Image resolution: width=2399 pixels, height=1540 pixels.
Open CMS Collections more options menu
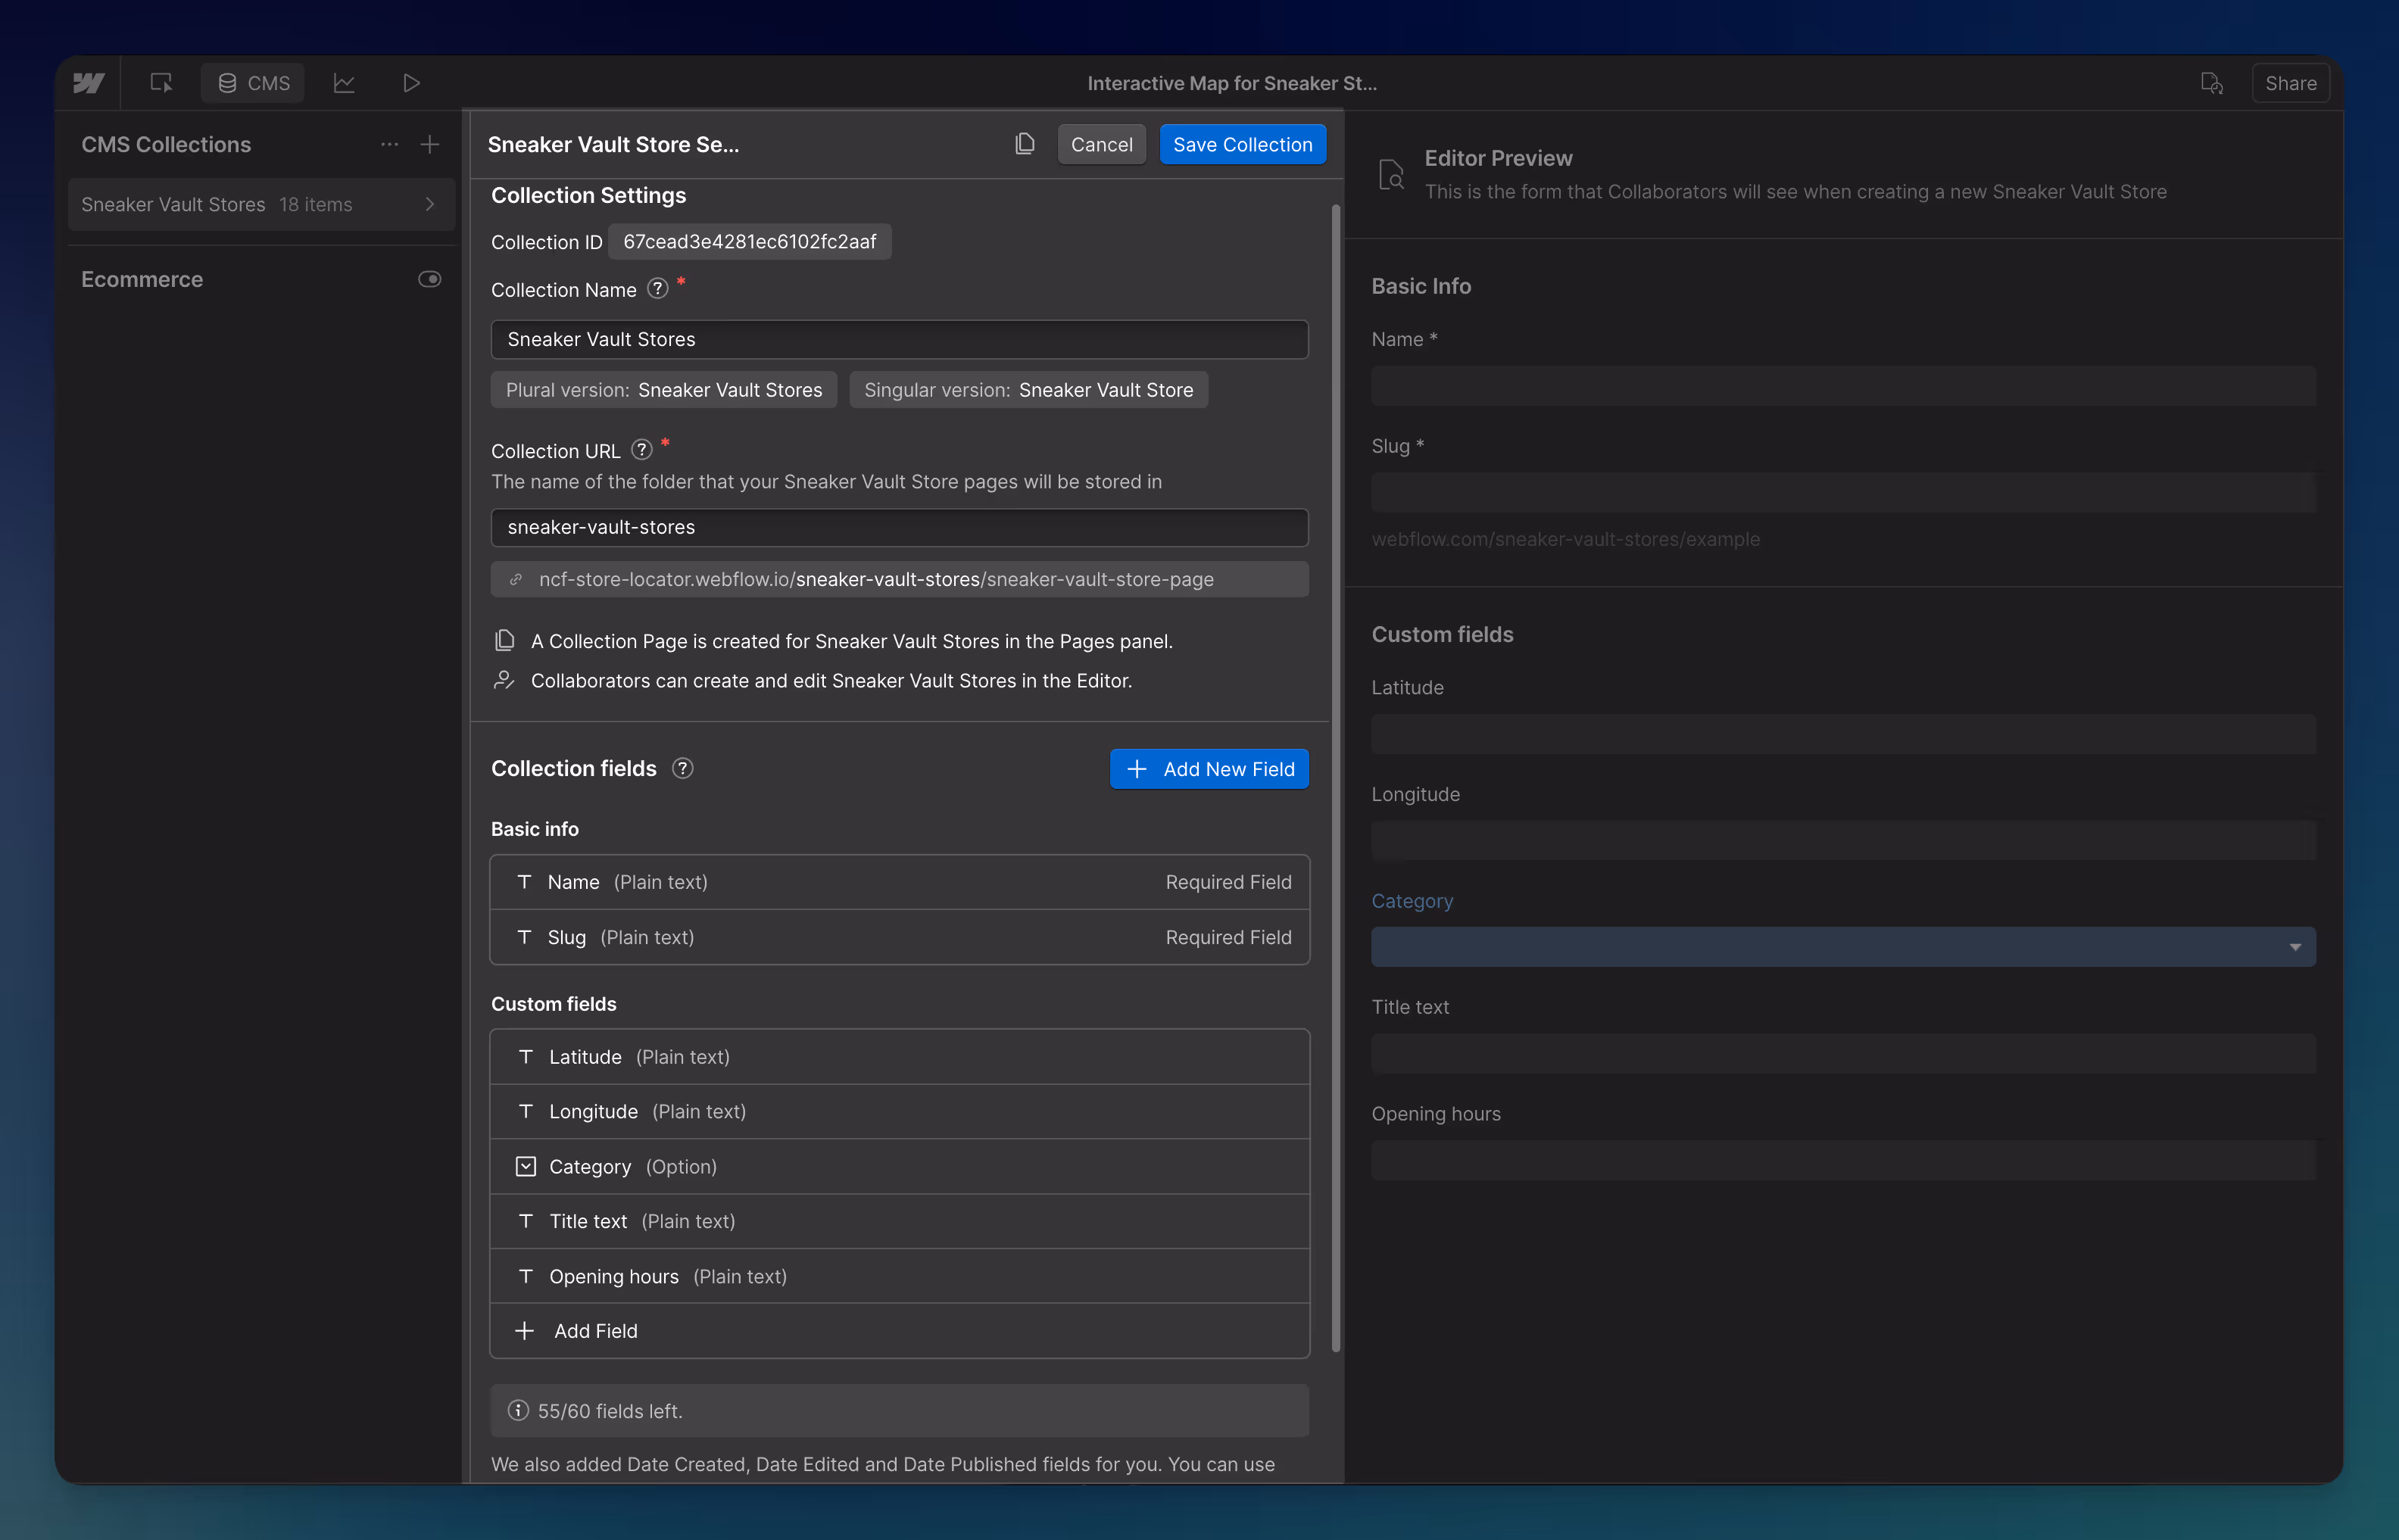tap(389, 144)
